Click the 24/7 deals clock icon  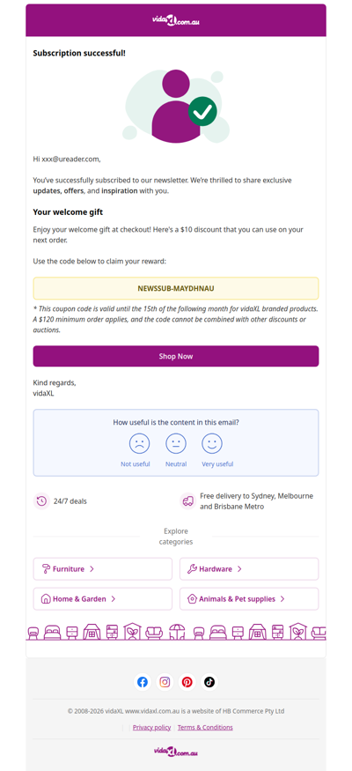[x=41, y=501]
